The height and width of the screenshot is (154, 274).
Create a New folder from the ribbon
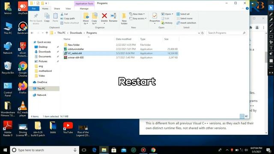pos(124,19)
